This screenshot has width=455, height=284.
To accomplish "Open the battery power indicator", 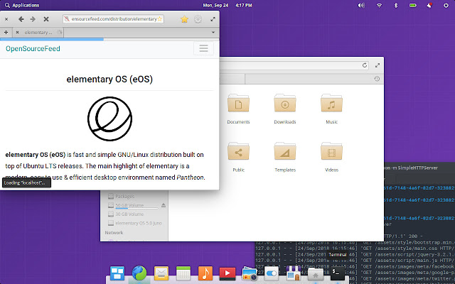I will (412, 5).
